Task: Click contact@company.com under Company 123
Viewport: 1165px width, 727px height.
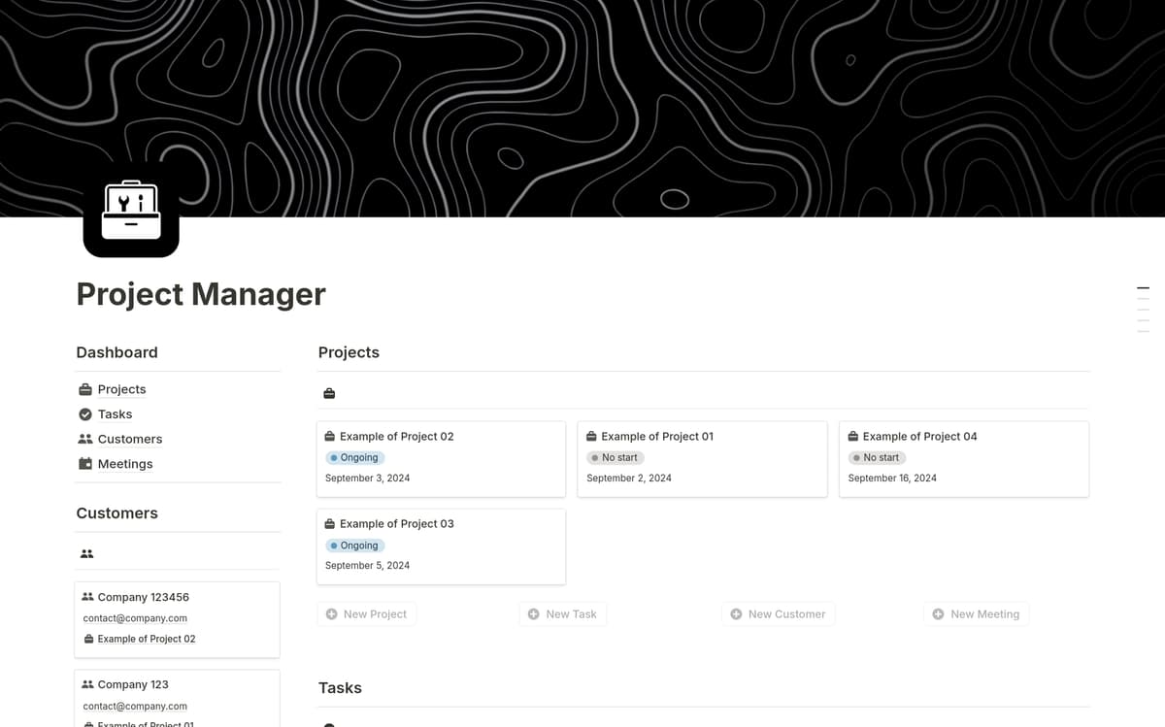Action: click(135, 707)
